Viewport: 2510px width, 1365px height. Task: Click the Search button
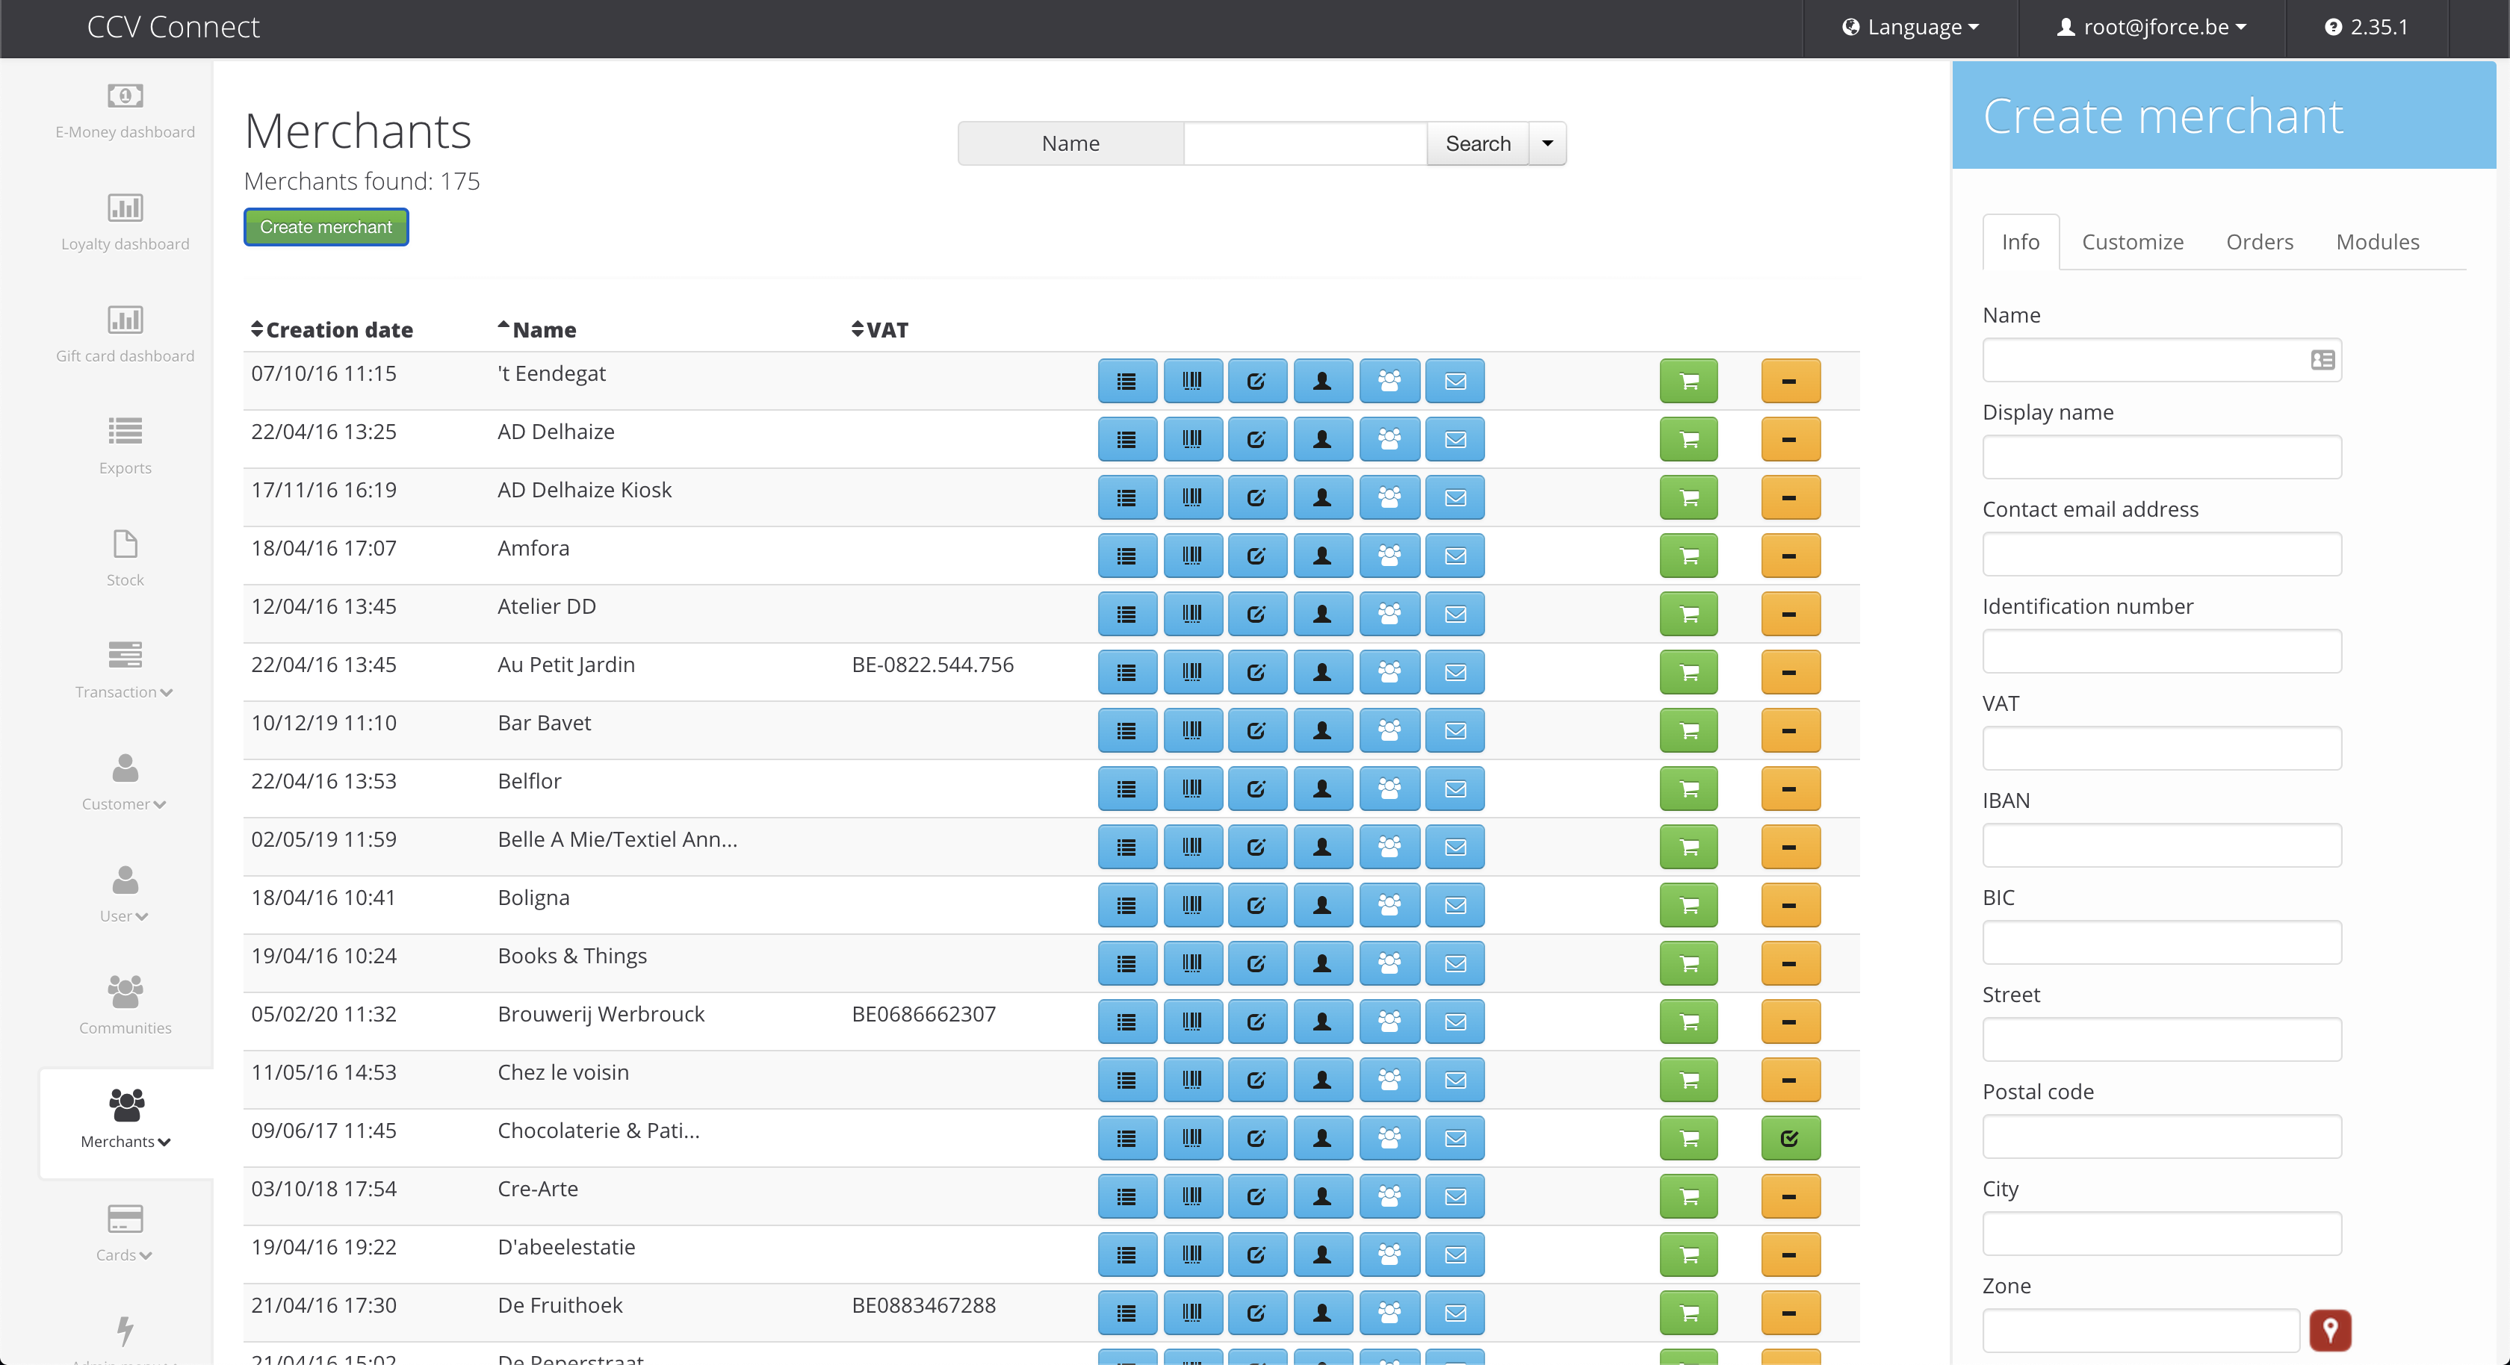click(x=1477, y=143)
